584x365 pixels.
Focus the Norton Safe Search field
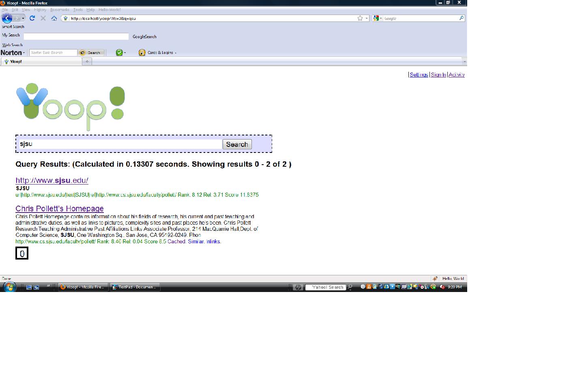(53, 53)
